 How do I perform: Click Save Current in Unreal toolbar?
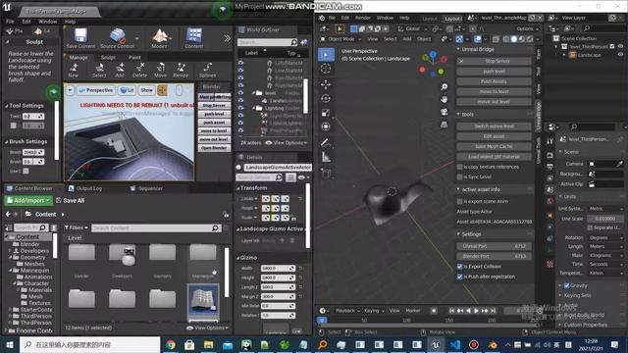pos(80,38)
